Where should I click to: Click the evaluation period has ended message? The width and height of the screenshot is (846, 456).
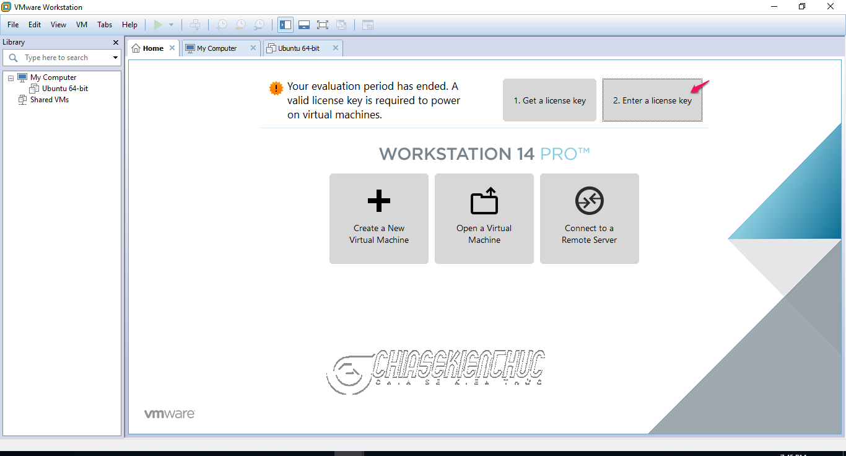(x=373, y=100)
